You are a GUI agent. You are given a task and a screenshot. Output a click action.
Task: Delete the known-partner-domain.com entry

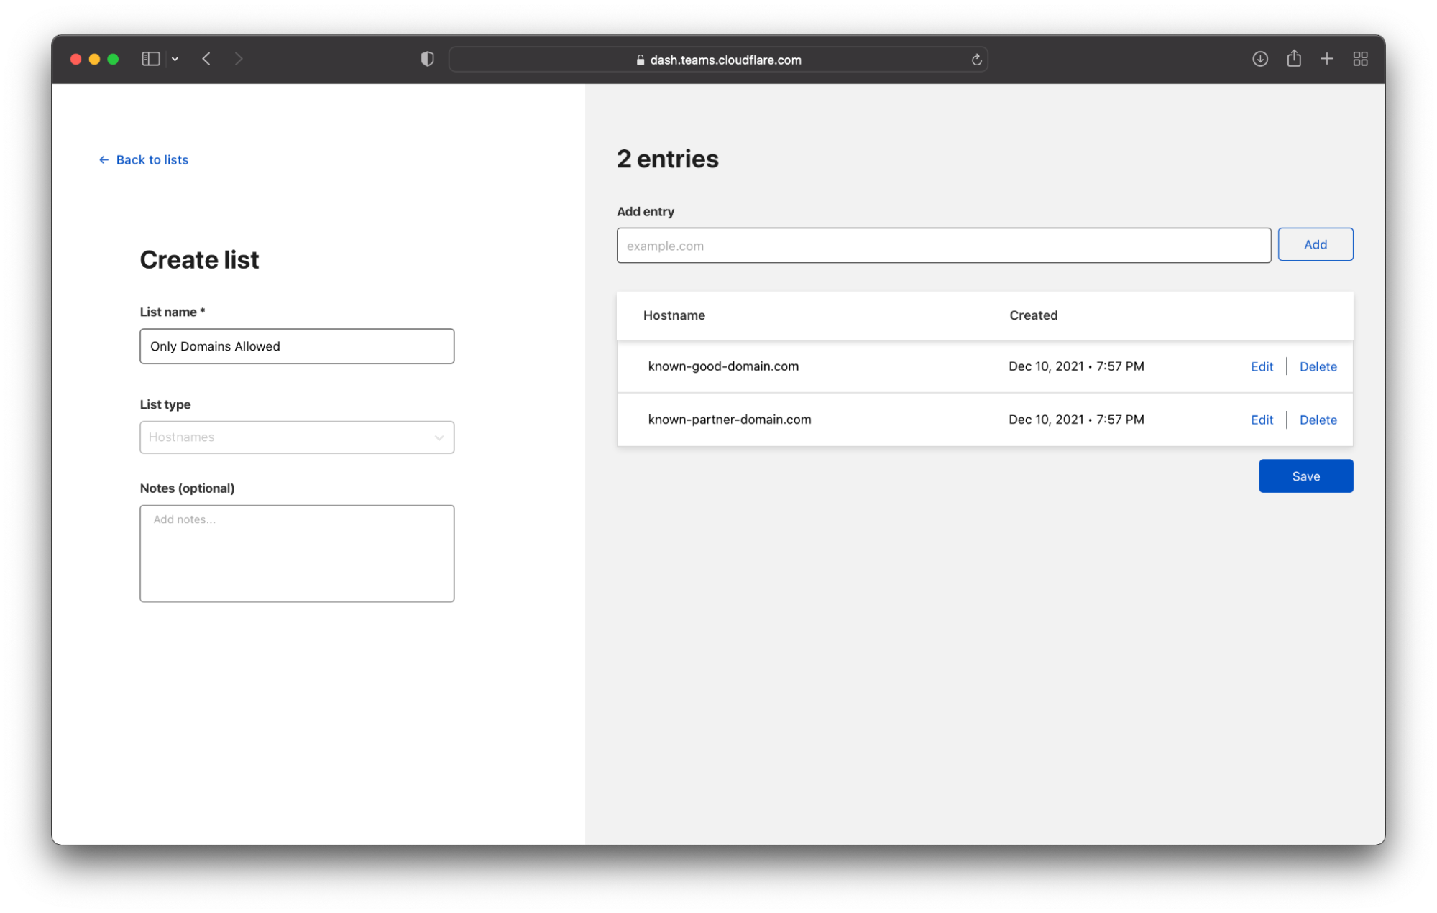point(1318,420)
